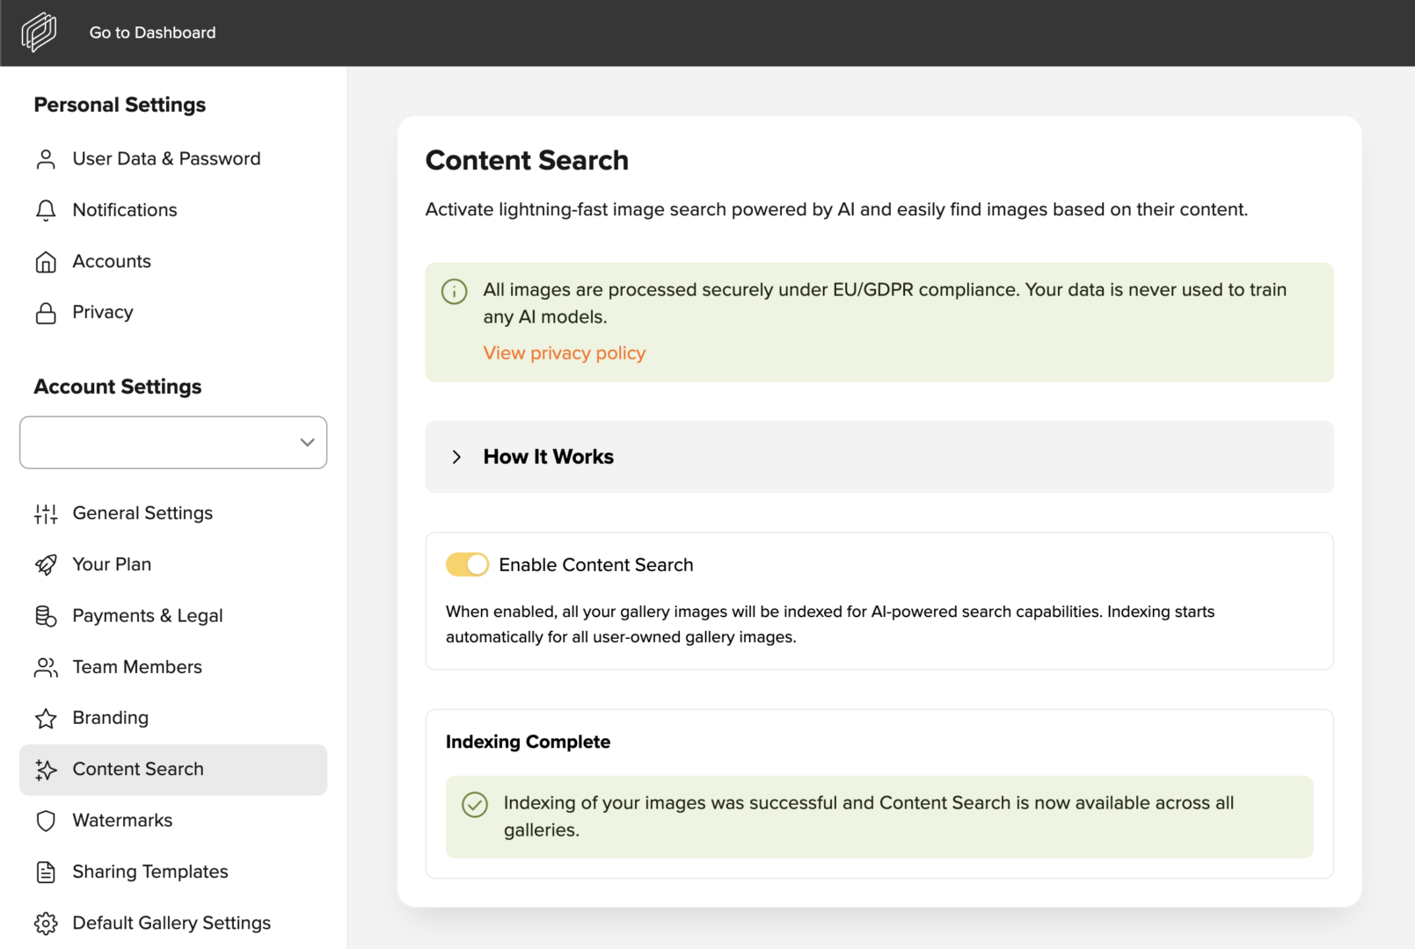Disable the Enable Content Search toggle
Screen dimensions: 1415x949
pyautogui.click(x=467, y=564)
